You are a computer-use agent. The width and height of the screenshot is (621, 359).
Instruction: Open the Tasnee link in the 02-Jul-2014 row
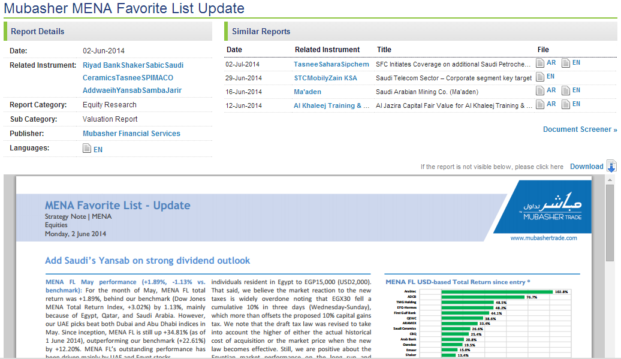click(x=306, y=64)
